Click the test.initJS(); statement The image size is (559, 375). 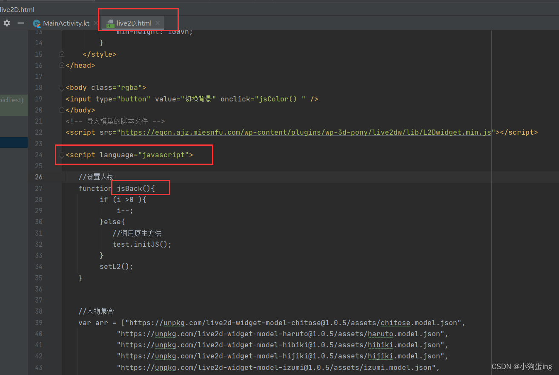click(142, 245)
